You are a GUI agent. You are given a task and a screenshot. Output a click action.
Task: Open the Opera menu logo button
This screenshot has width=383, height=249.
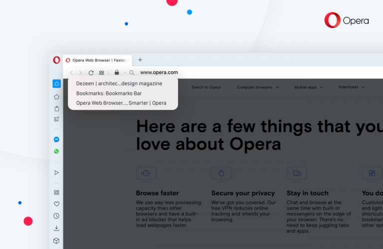[x=56, y=60]
